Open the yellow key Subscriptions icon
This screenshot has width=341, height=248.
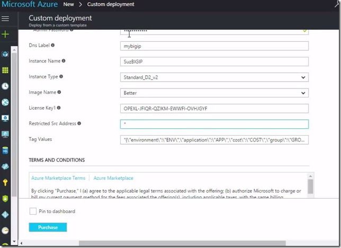[x=5, y=182]
